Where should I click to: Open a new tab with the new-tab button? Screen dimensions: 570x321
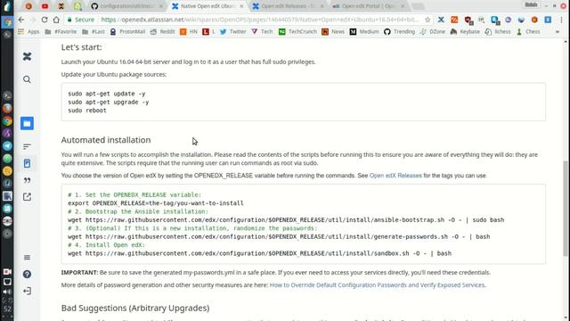tap(418, 6)
